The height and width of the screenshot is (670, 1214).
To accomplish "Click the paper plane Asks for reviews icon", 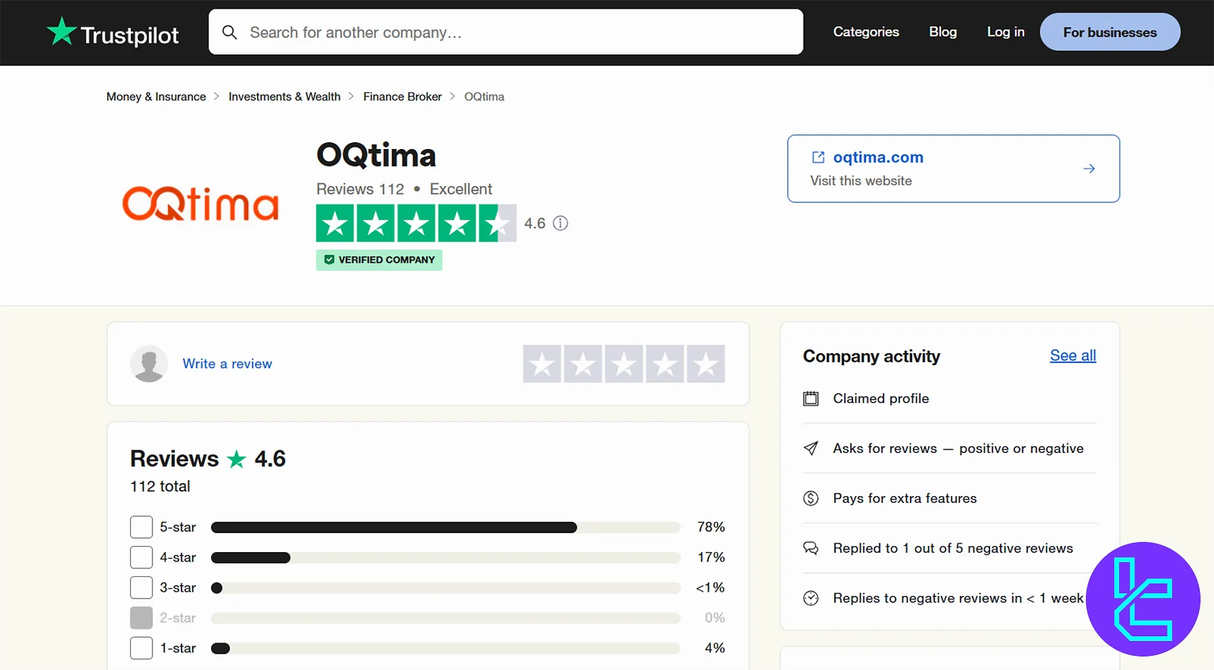I will pos(811,448).
